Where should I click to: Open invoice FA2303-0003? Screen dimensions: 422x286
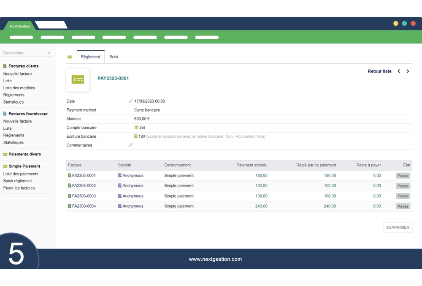click(x=84, y=196)
